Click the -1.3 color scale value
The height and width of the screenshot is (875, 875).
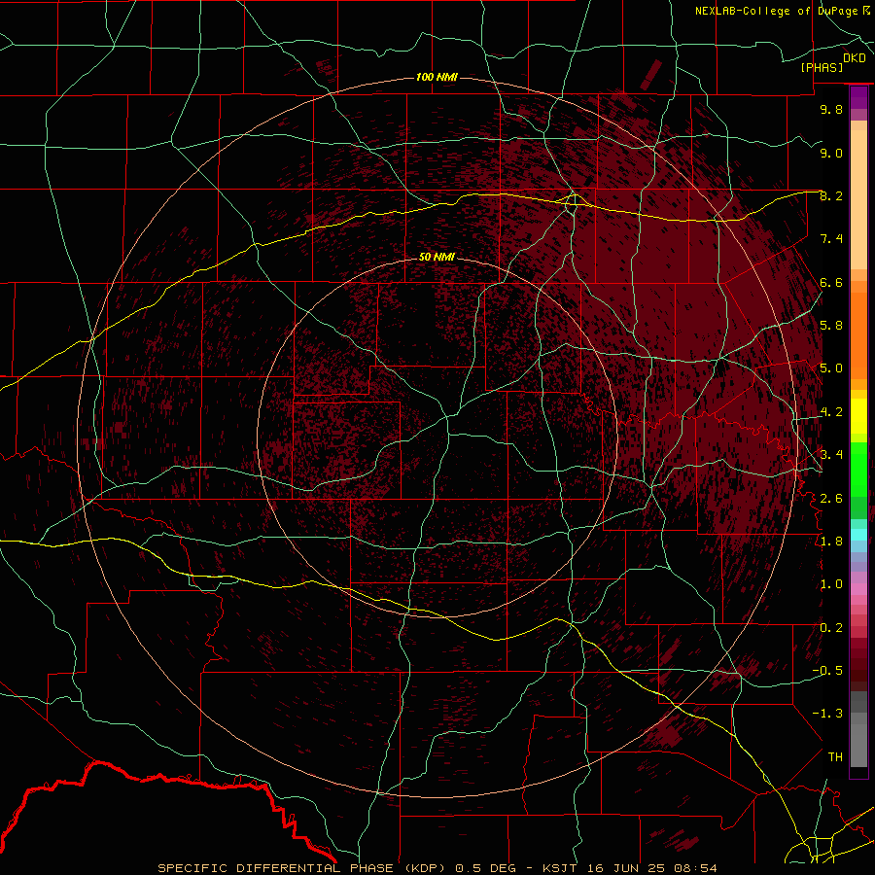click(827, 714)
